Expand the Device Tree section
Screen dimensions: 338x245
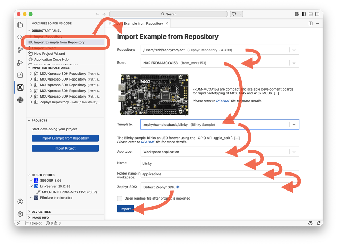29,212
